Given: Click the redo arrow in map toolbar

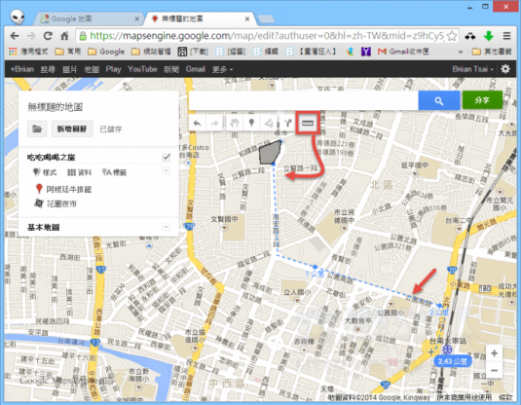Looking at the screenshot, I should [214, 124].
